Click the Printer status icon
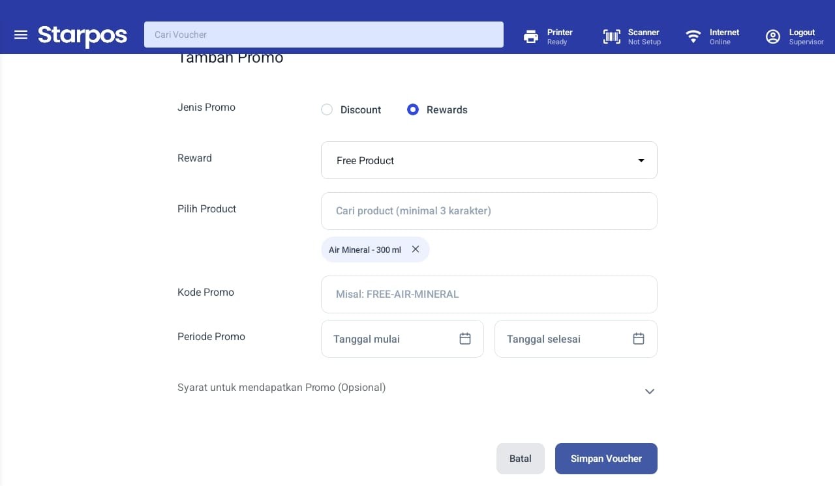This screenshot has width=835, height=486. [x=531, y=36]
